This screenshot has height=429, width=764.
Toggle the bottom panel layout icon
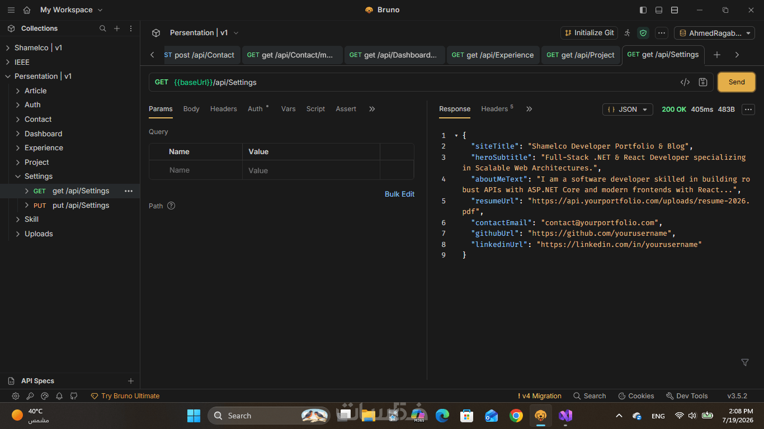[x=659, y=10]
